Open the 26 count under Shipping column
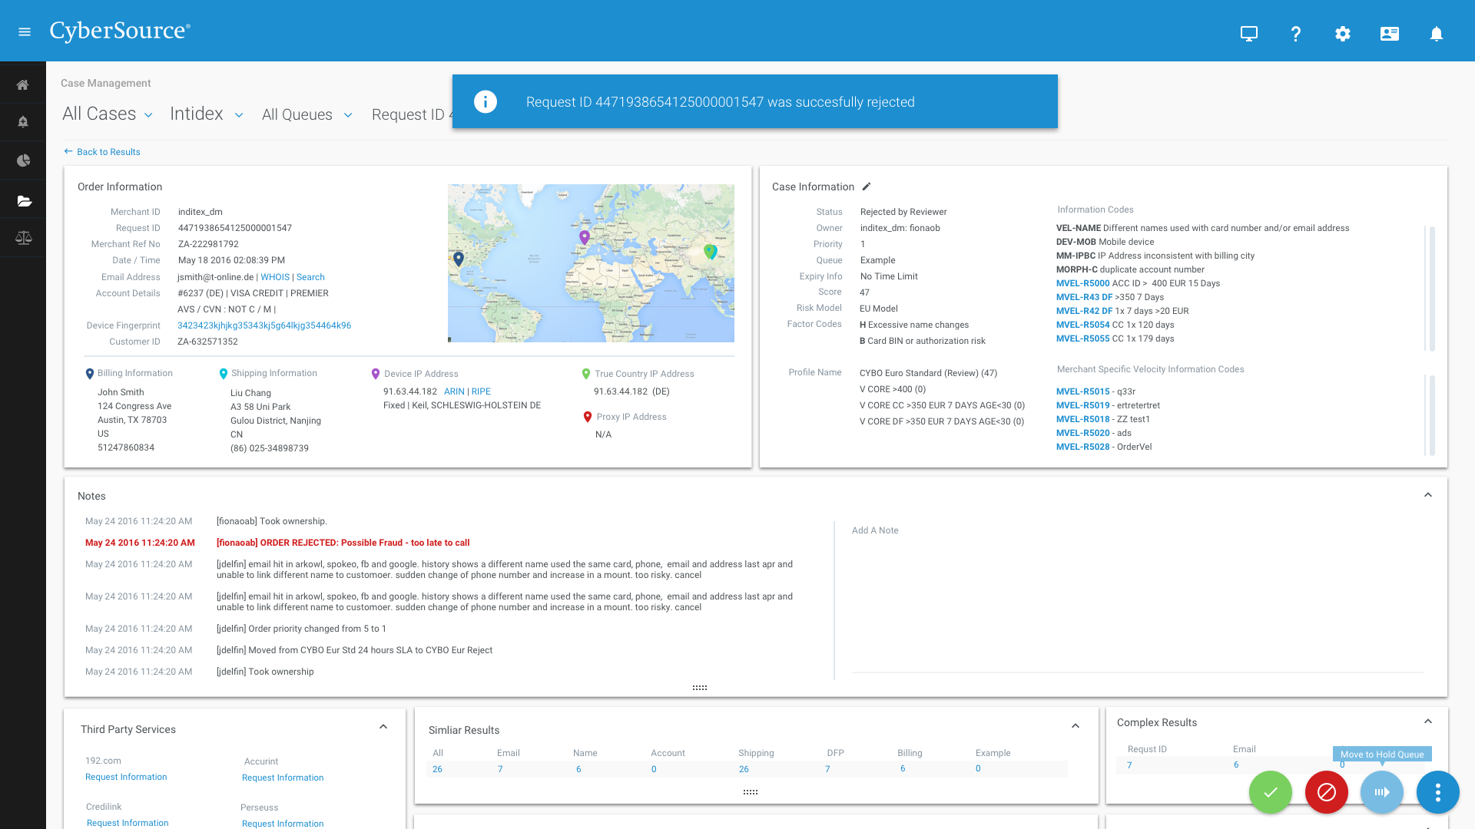The image size is (1475, 829). click(744, 769)
